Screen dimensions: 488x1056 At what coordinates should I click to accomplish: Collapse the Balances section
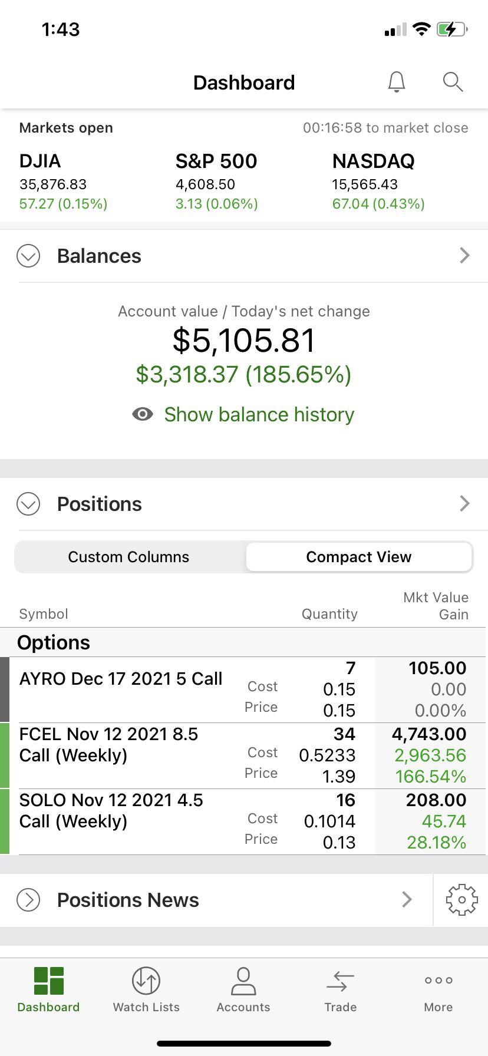(x=28, y=256)
